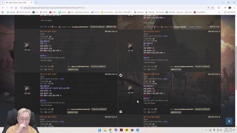The image size is (237, 133).
Task: Open the Discord bookmark
Action: point(95,12)
